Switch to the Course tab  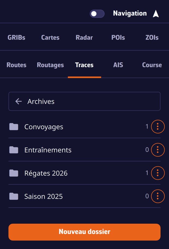click(152, 65)
